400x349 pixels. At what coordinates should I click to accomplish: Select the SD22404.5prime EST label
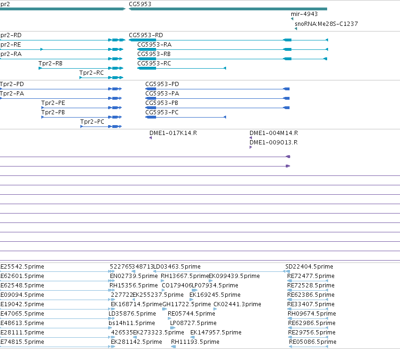click(309, 267)
